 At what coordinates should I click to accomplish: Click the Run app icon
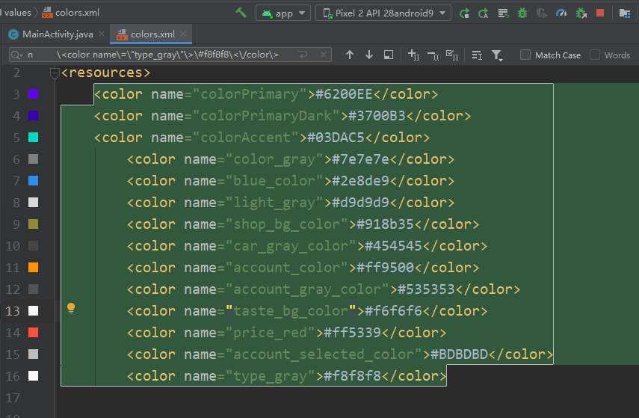point(464,13)
